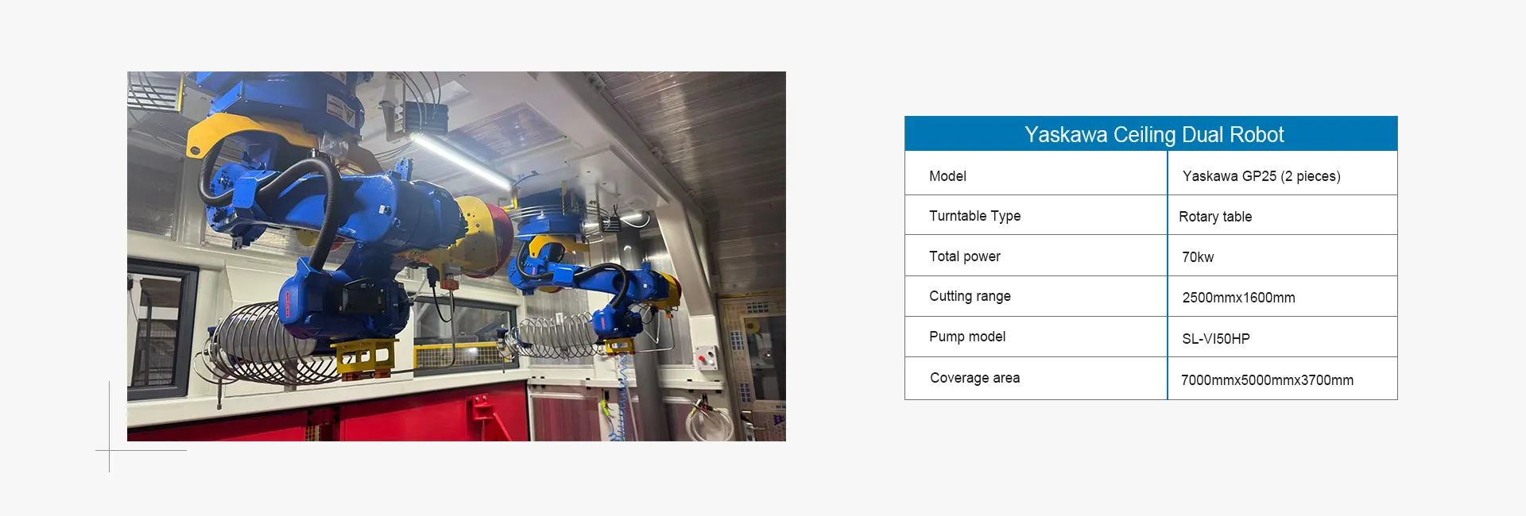Click the 'Cutting range' label cell
The width and height of the screenshot is (1526, 516).
tap(1036, 296)
